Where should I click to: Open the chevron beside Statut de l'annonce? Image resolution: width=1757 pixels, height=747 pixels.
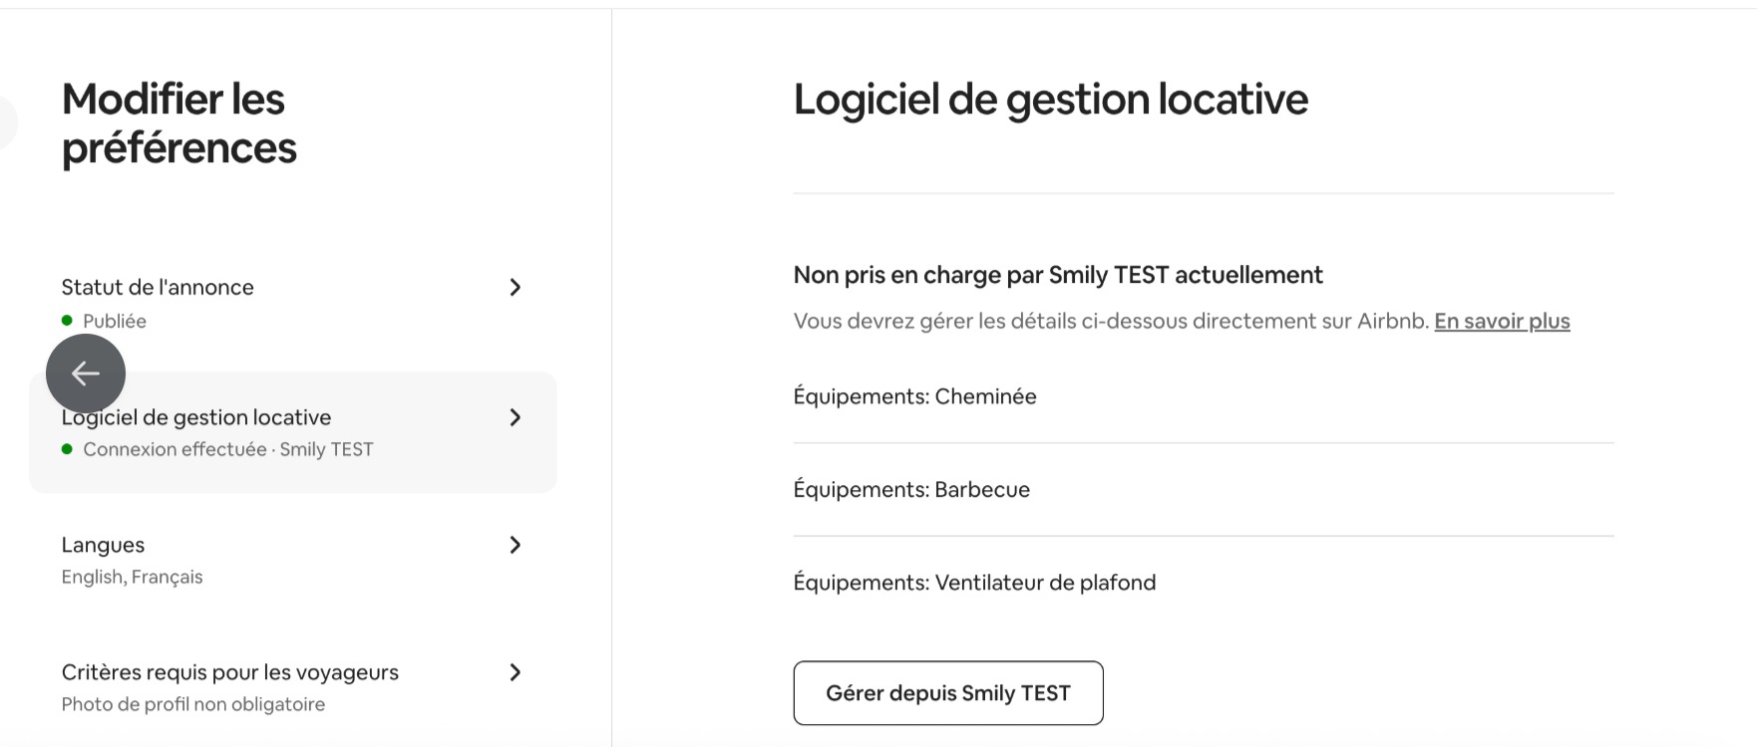(x=515, y=288)
